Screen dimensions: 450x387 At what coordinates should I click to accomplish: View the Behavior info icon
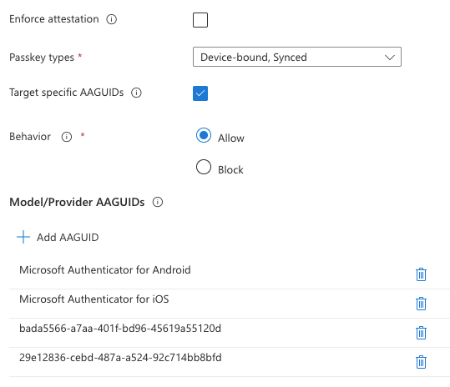[67, 137]
